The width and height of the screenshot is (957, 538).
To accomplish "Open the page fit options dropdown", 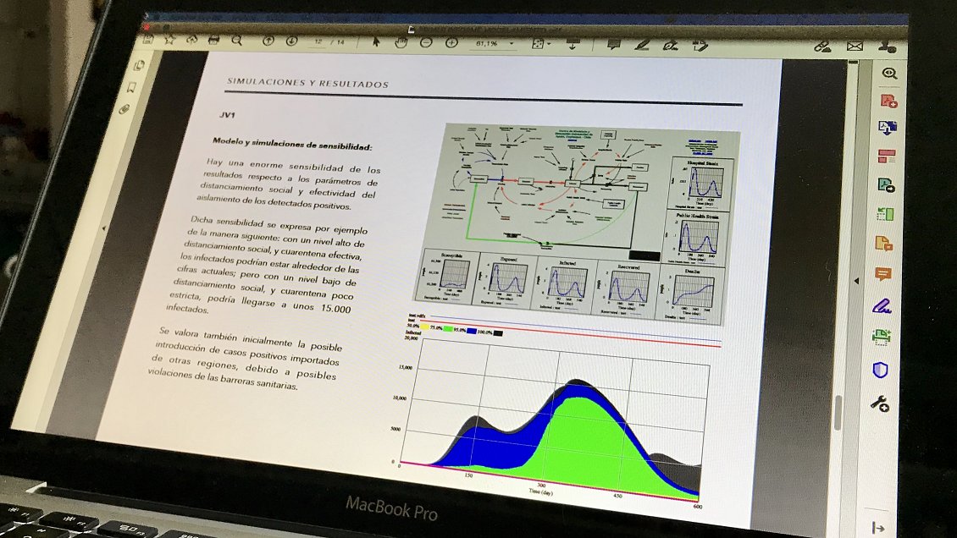I will 539,43.
